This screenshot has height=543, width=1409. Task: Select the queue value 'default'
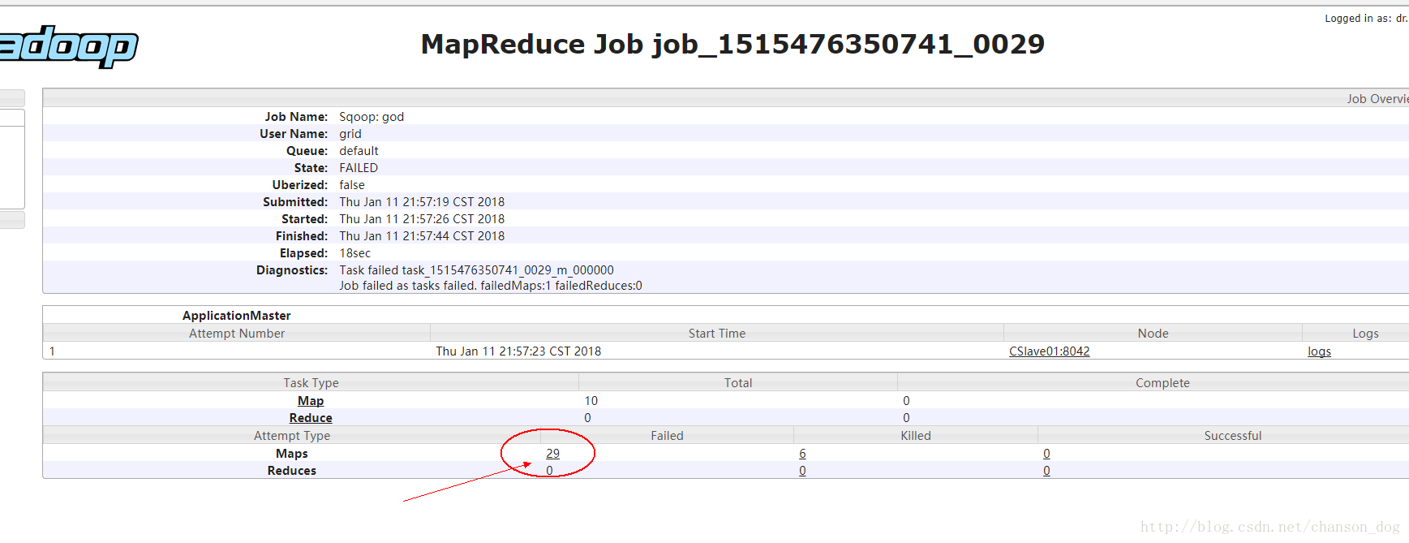tap(359, 151)
